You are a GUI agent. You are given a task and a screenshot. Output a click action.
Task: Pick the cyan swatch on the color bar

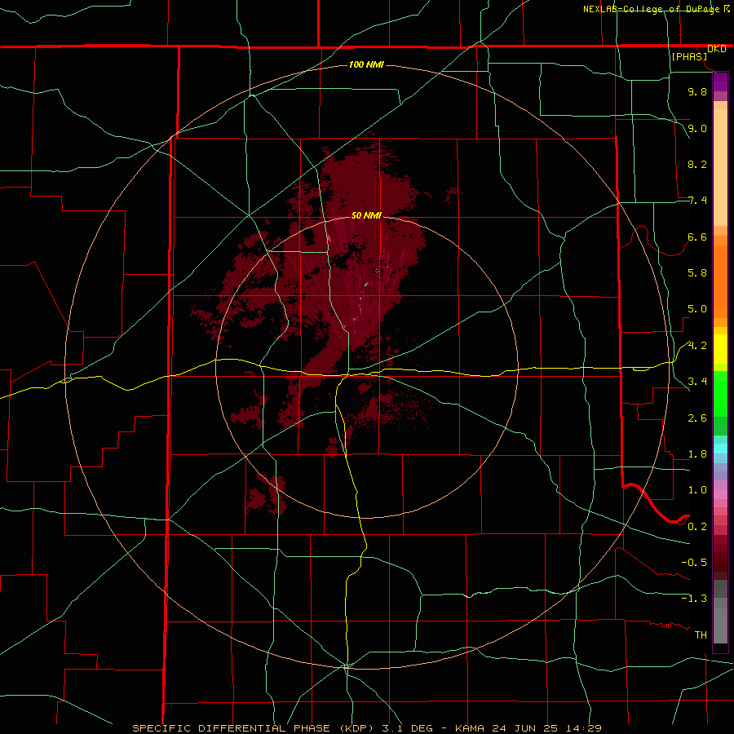[720, 448]
